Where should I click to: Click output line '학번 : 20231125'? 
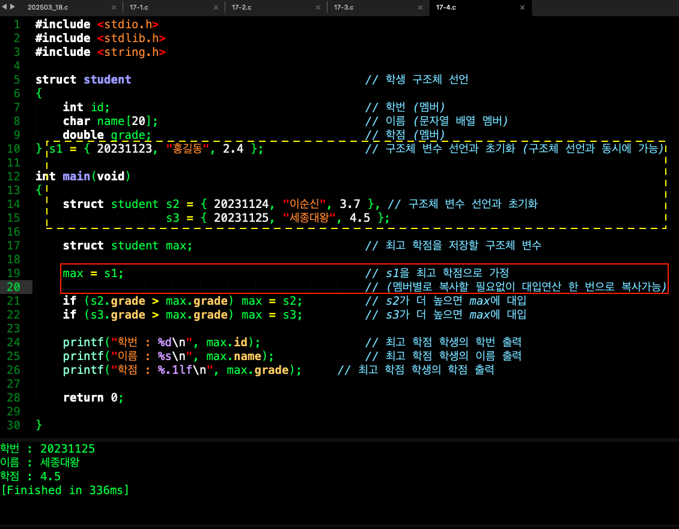pyautogui.click(x=47, y=449)
